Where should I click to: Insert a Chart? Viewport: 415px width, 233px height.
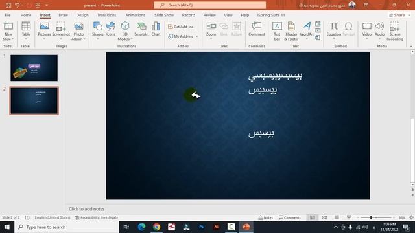(156, 29)
